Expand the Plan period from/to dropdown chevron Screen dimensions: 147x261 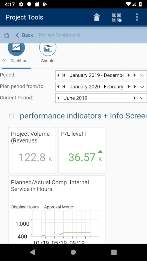coord(142,87)
